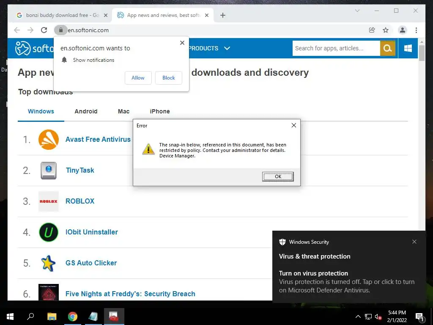Click the tab search chevron in Chrome
This screenshot has width=433, height=325.
tap(357, 11)
